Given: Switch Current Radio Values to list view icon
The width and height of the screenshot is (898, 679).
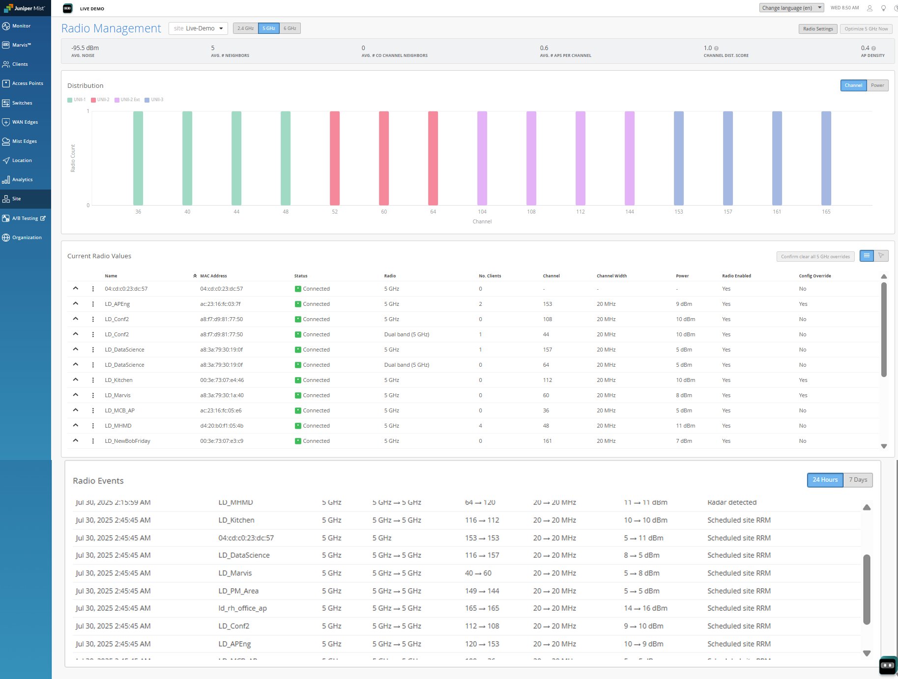Looking at the screenshot, I should [867, 256].
